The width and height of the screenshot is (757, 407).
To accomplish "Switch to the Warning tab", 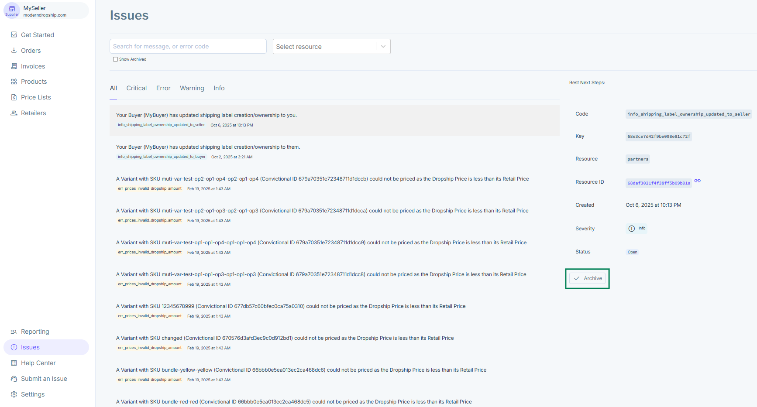I will click(192, 88).
